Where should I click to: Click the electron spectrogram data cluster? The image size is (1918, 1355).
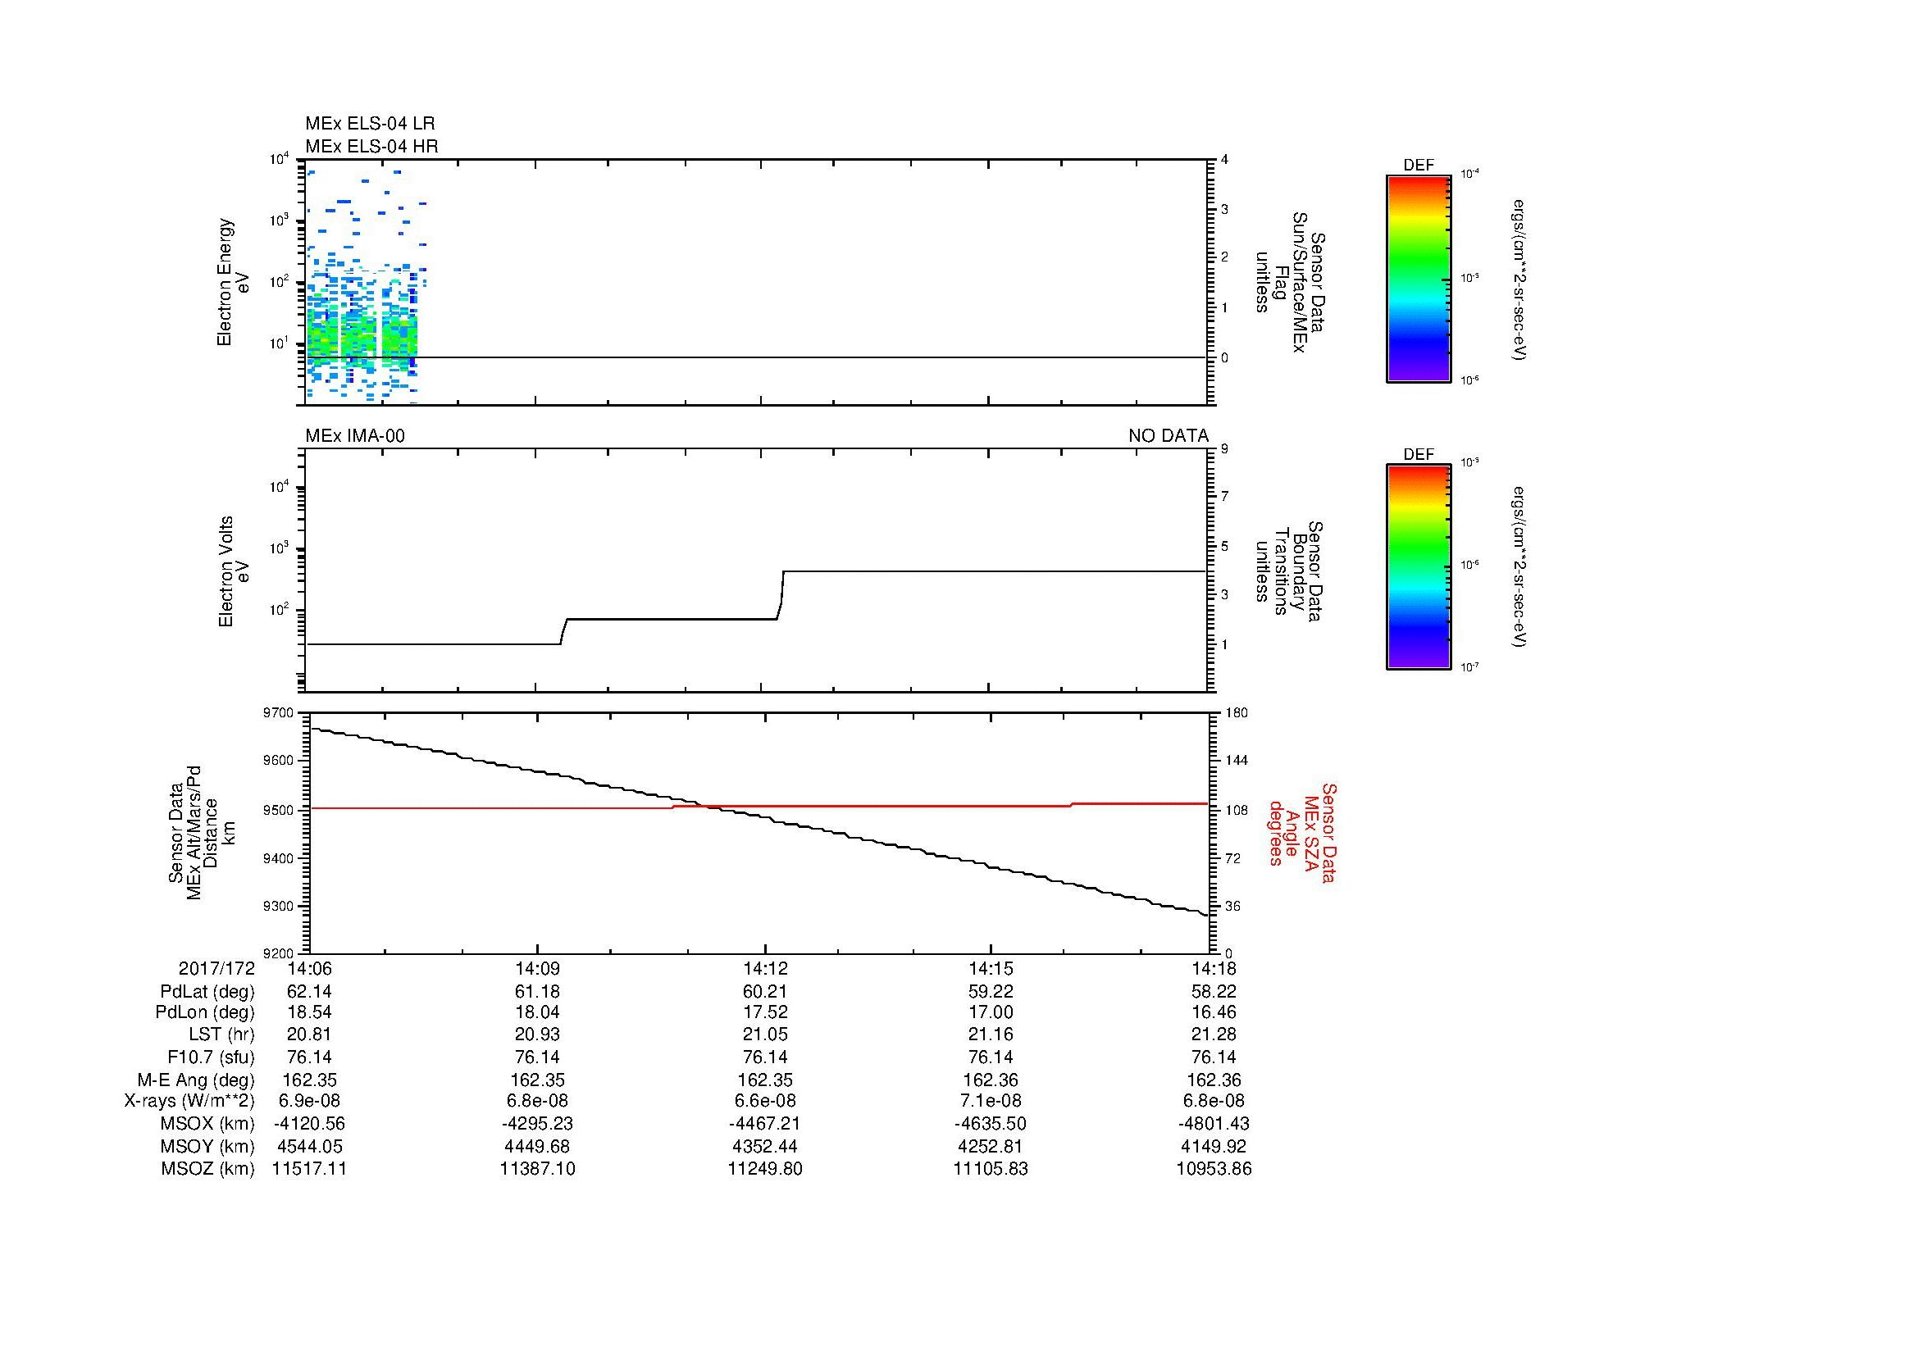(366, 288)
